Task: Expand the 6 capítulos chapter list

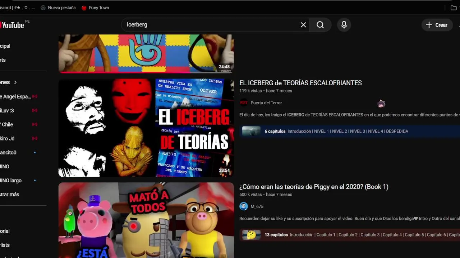Action: click(350, 131)
